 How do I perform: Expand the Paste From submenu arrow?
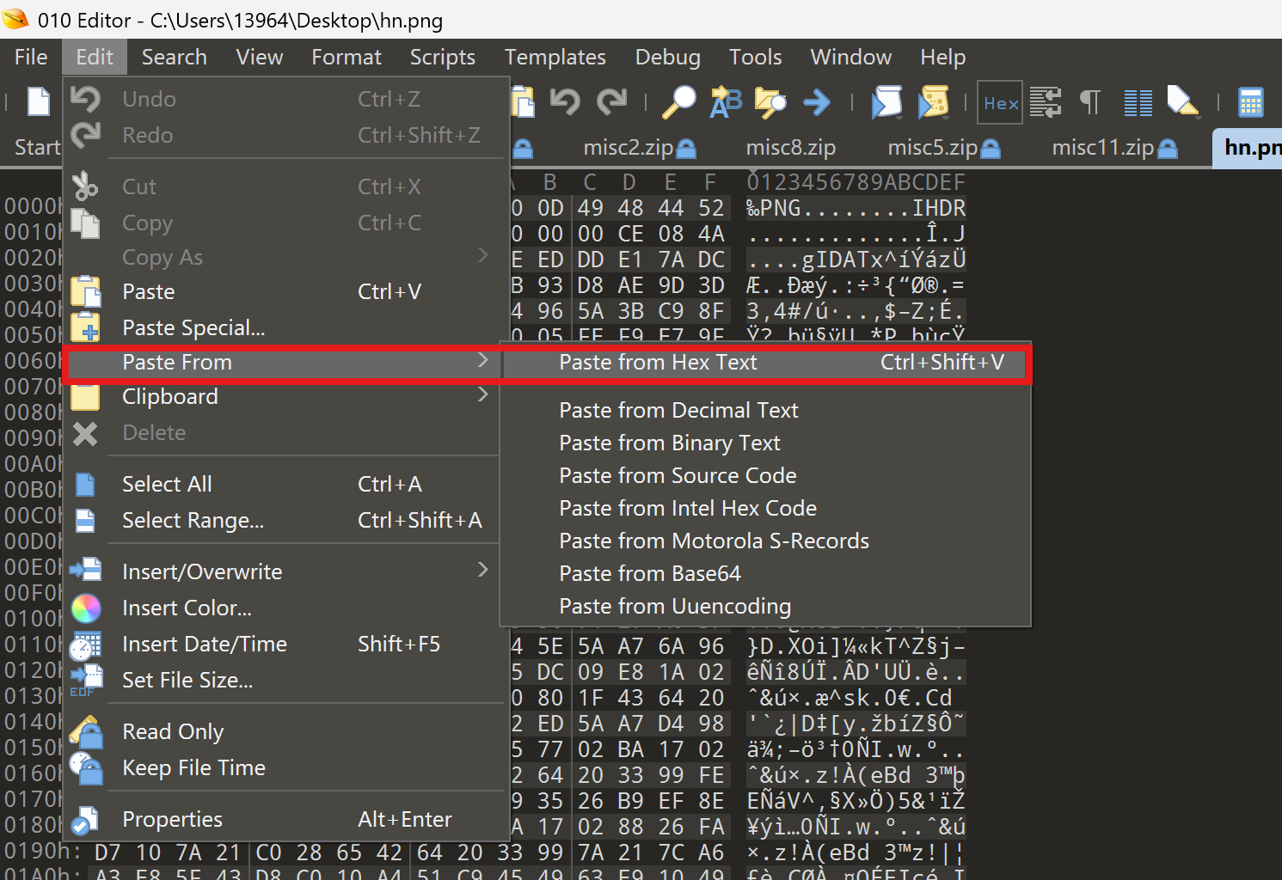tap(482, 361)
